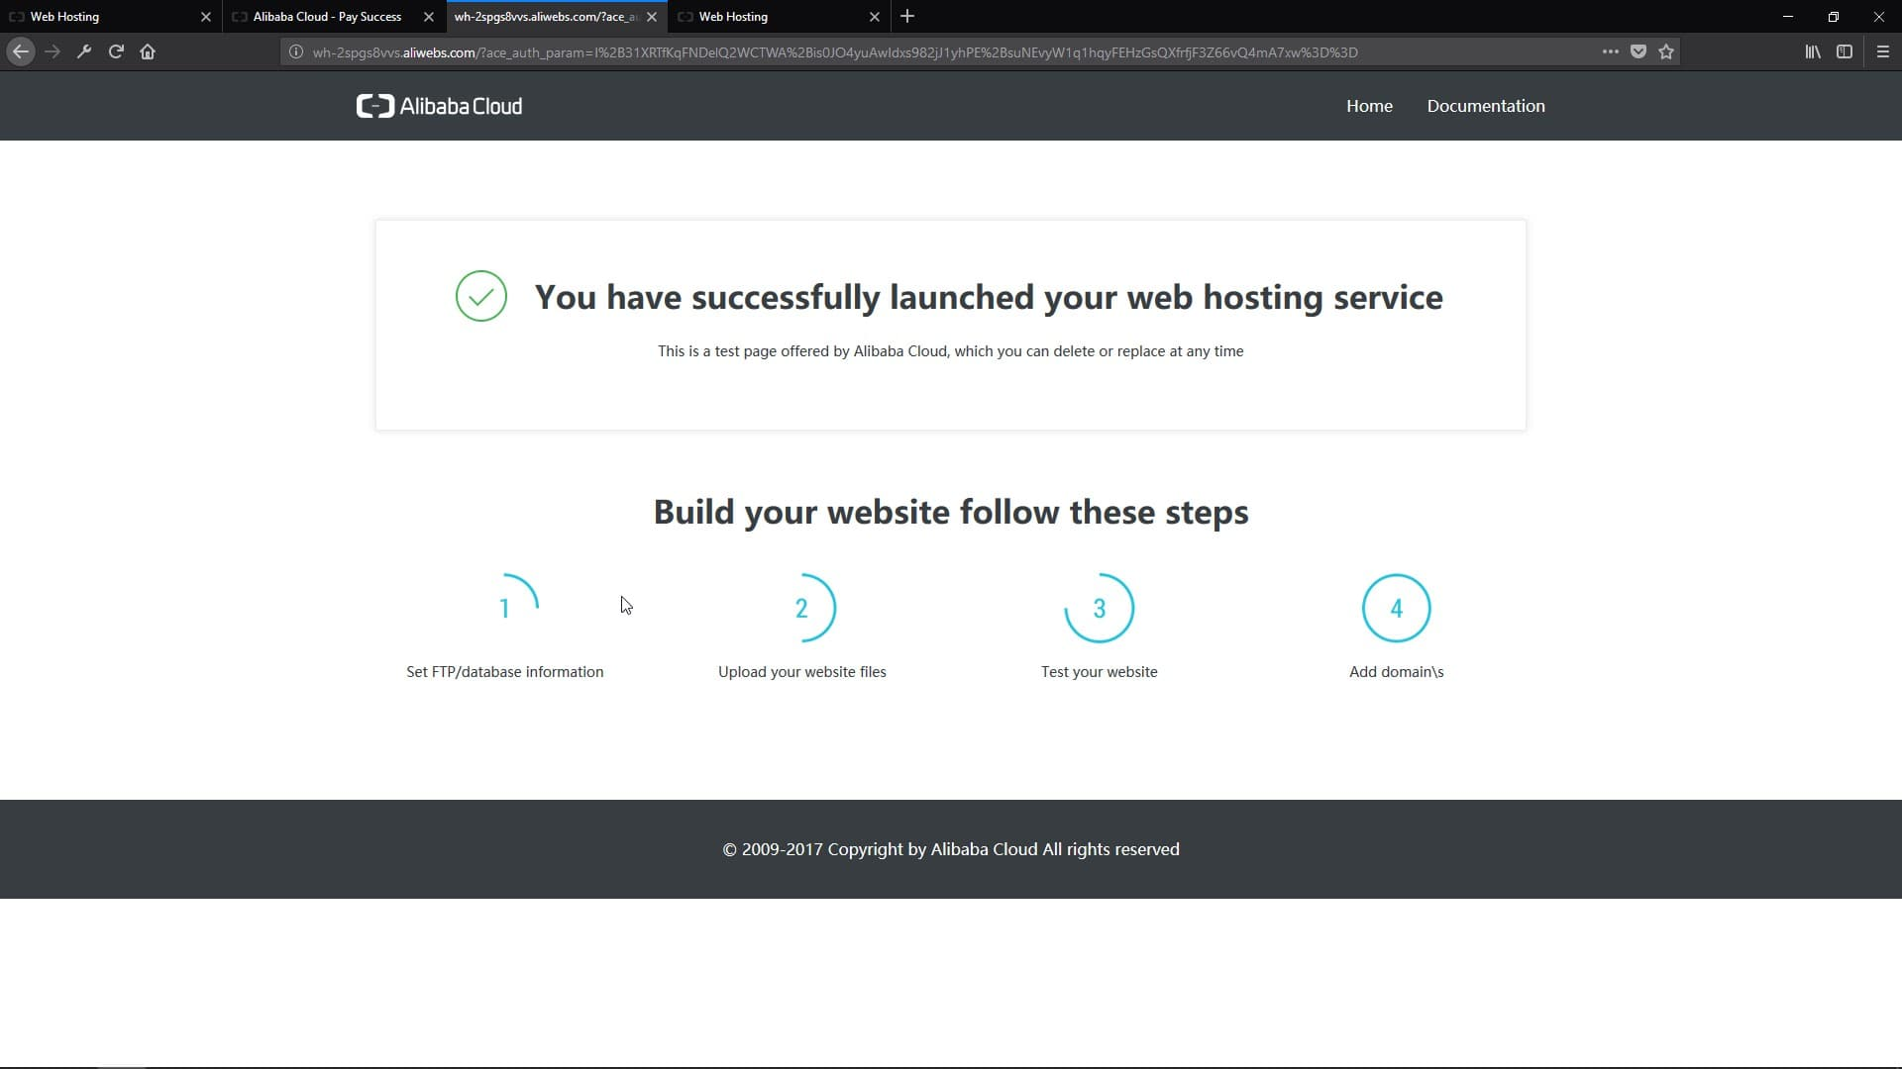The width and height of the screenshot is (1902, 1069).
Task: Switch to Alibaba Cloud Pay Success tab
Action: 327,17
